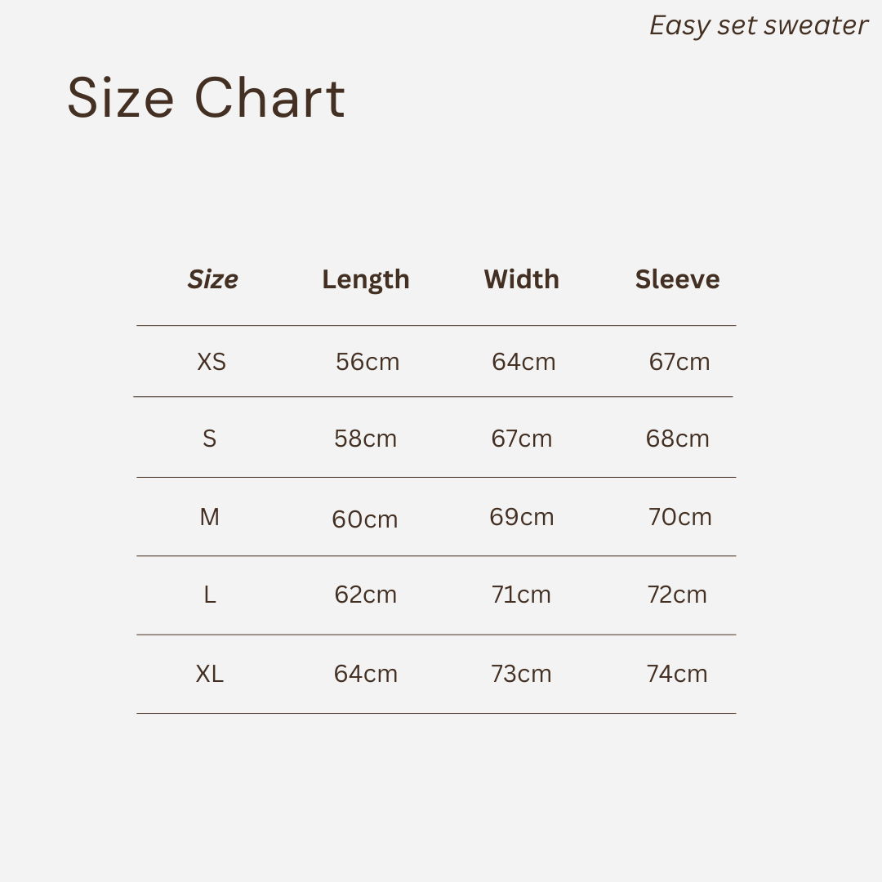The width and height of the screenshot is (882, 882).
Task: Select the Sleeve column header
Action: pyautogui.click(x=677, y=279)
